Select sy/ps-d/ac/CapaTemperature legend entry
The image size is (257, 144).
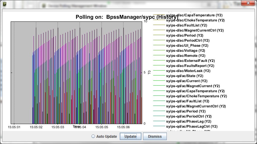click(194, 15)
